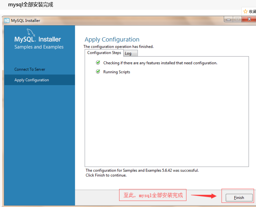Screen dimensions: 256x207
Task: Select the Configuration Steps tab
Action: click(x=104, y=53)
